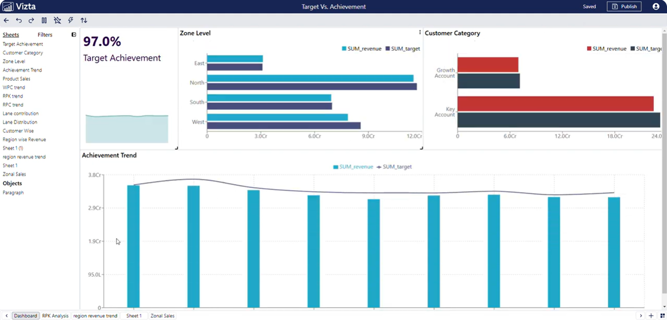Click the plus icon to add a sheet
The width and height of the screenshot is (667, 320).
pyautogui.click(x=651, y=316)
